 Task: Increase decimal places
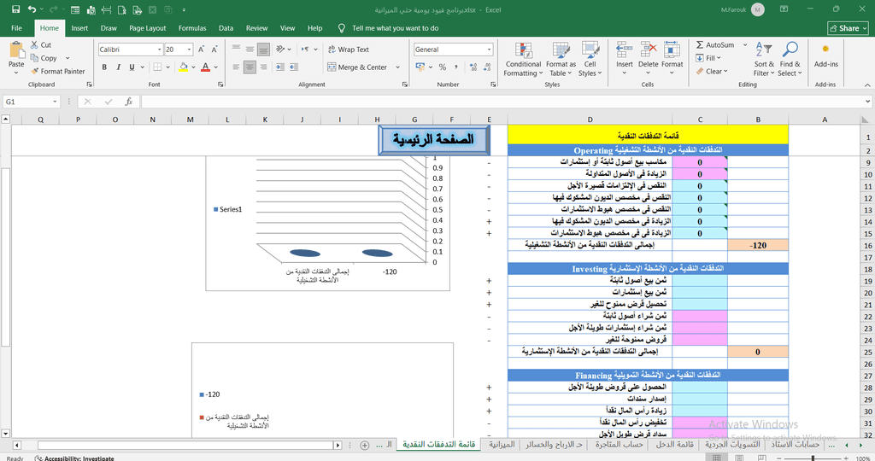pos(473,67)
